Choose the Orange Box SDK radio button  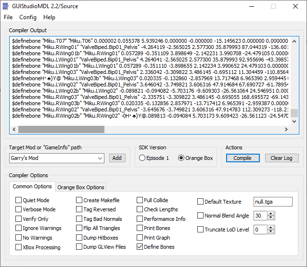coord(181,158)
